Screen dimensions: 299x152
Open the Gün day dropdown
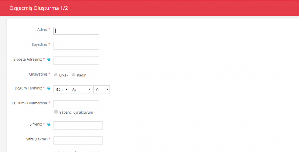pos(61,89)
